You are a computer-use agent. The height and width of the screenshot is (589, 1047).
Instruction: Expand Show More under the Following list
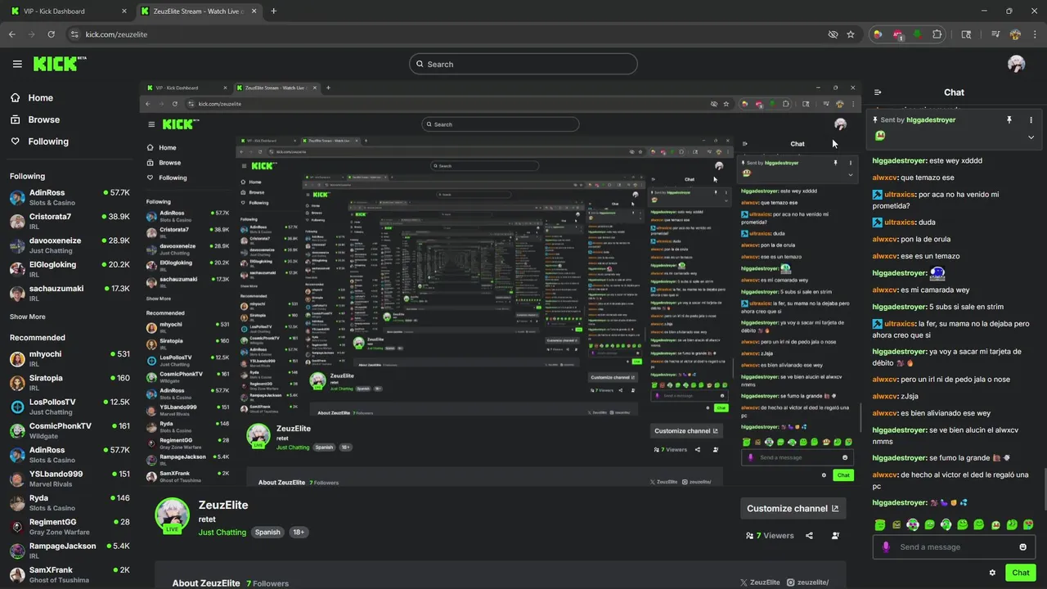pyautogui.click(x=28, y=317)
